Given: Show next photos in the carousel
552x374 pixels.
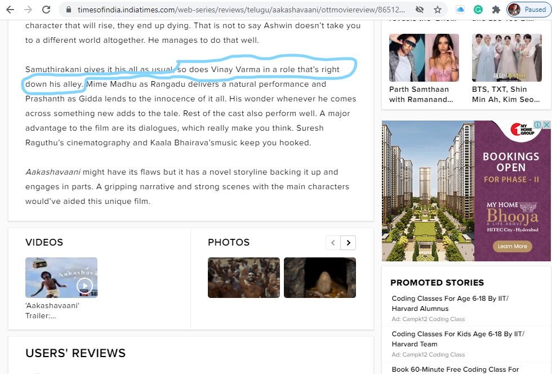Looking at the screenshot, I should pos(349,243).
